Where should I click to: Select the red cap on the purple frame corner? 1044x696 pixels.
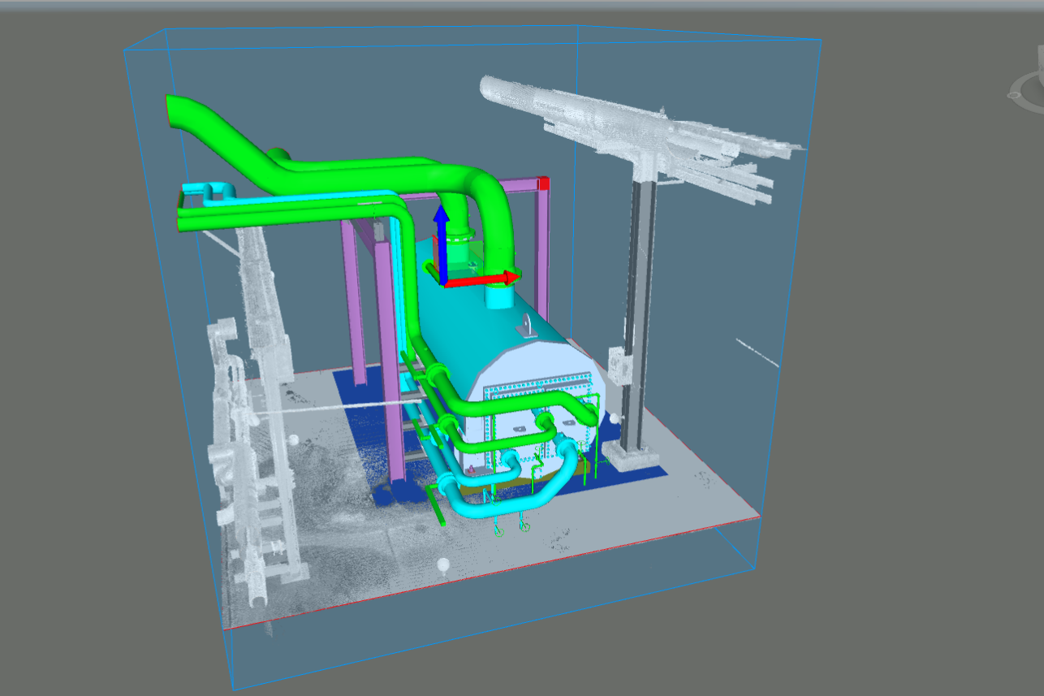pos(544,183)
